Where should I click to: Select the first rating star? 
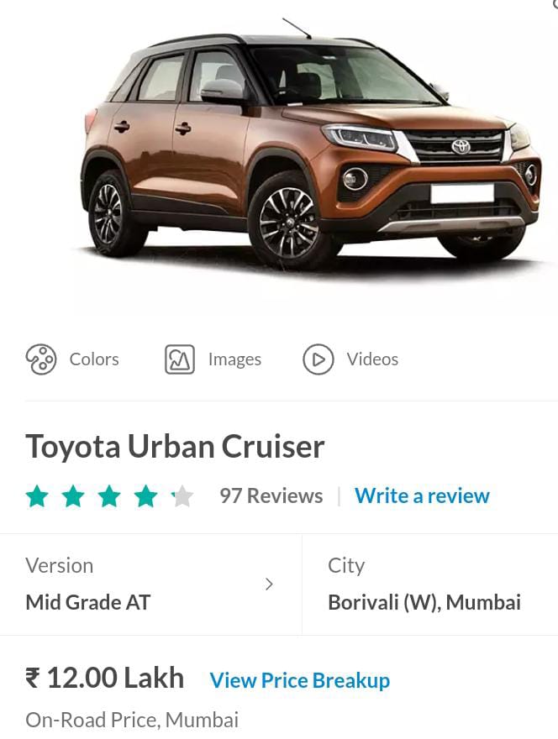(x=37, y=496)
